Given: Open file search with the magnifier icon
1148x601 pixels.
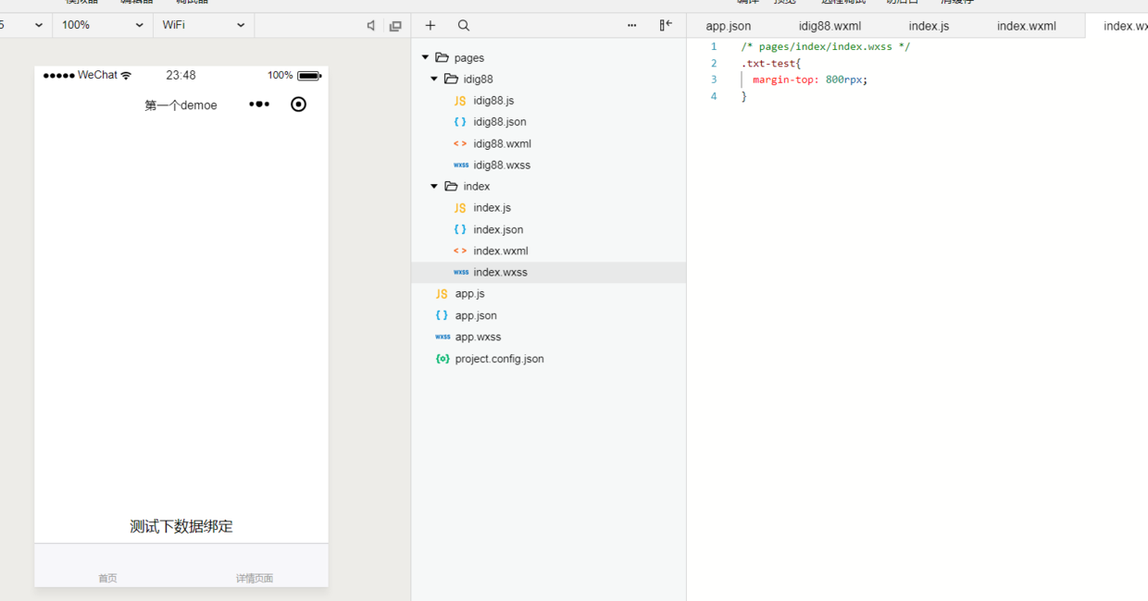Looking at the screenshot, I should tap(464, 26).
